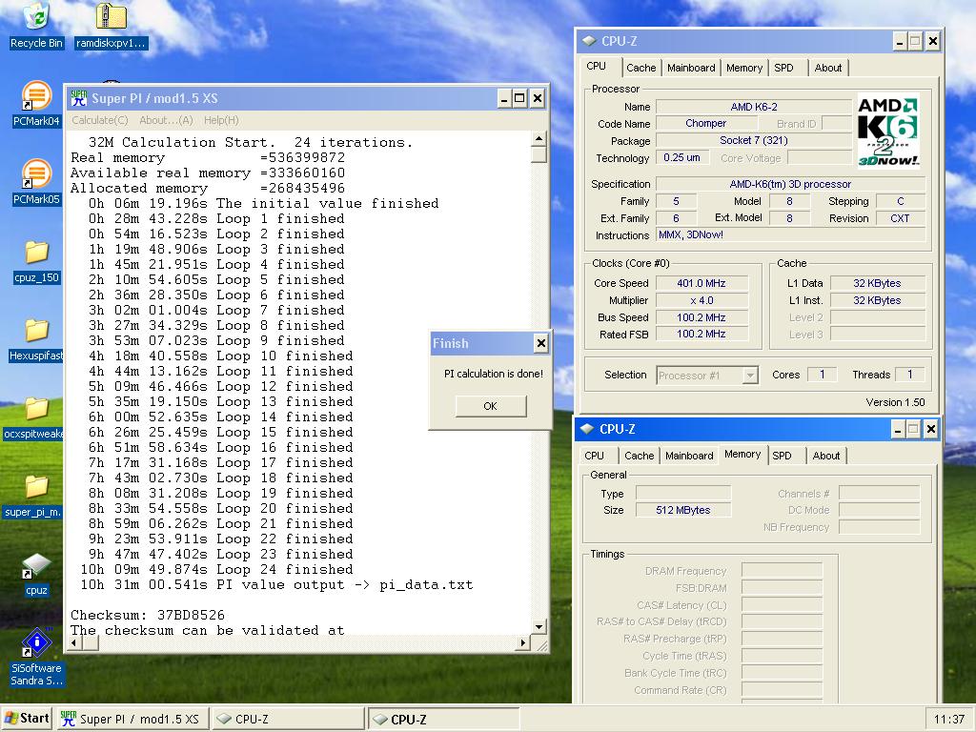This screenshot has width=976, height=732.
Task: Click the 'The initial value finished' line
Action: (263, 204)
